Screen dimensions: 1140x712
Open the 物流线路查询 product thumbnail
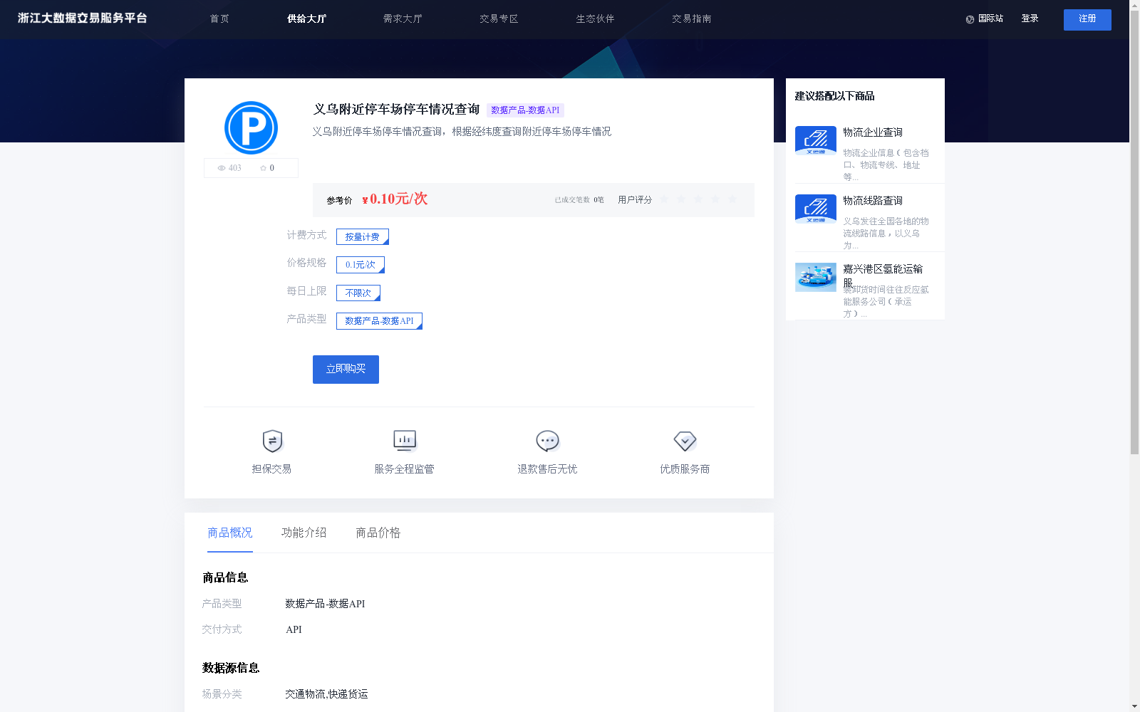click(815, 209)
